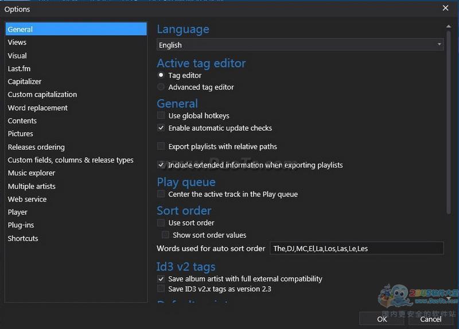Image resolution: width=459 pixels, height=329 pixels.
Task: Open Custom capitalization settings
Action: (x=76, y=94)
